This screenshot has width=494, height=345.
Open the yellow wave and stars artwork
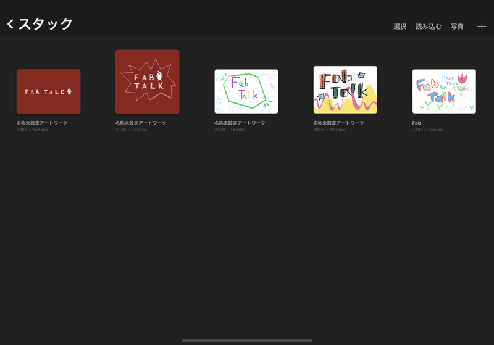tap(345, 89)
